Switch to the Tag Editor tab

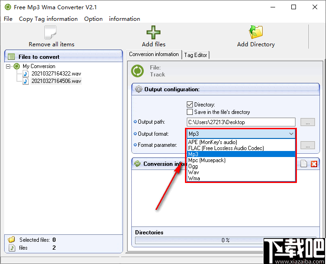coord(196,55)
